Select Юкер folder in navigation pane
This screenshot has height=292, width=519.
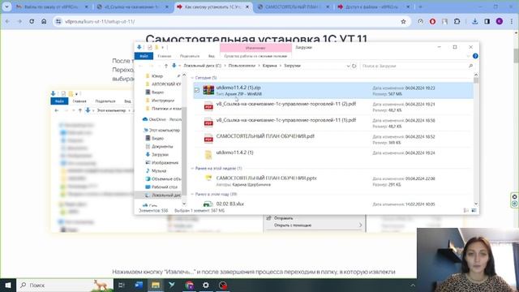pyautogui.click(x=157, y=76)
